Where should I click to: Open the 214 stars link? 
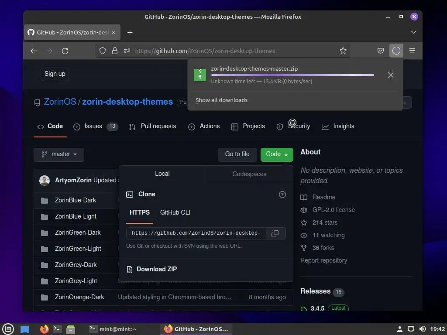319,222
